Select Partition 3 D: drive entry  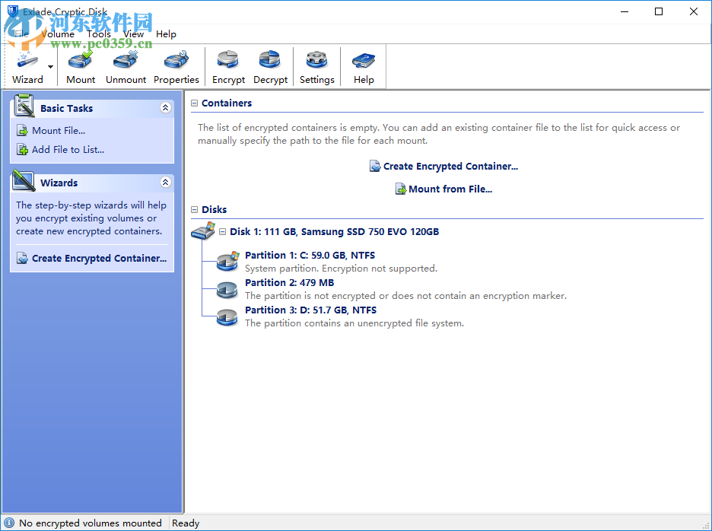310,310
